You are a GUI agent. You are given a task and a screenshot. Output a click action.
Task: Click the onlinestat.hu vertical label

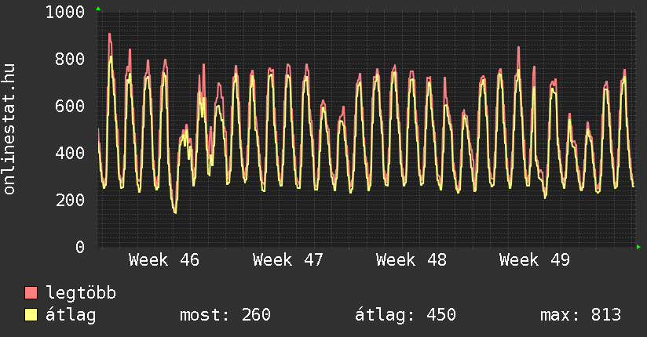click(x=10, y=129)
